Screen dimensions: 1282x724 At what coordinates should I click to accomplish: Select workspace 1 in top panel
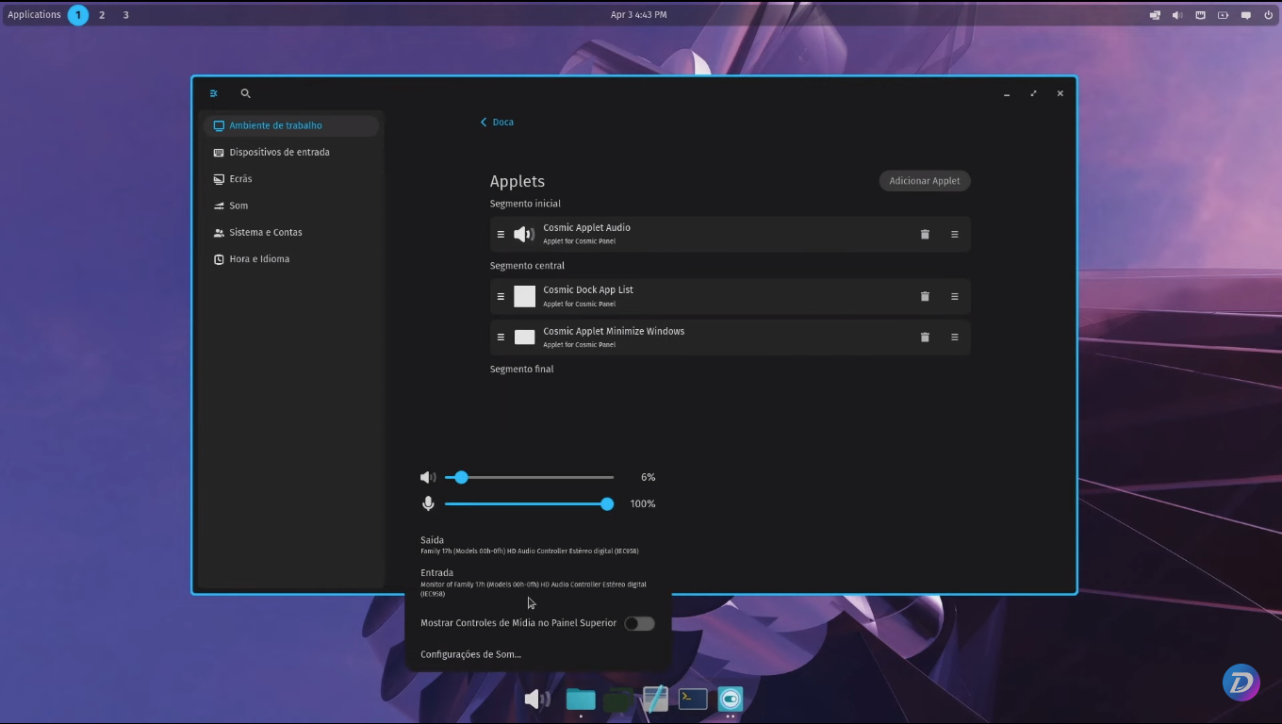click(x=78, y=15)
